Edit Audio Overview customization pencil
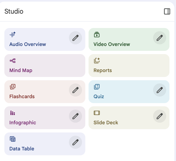The height and width of the screenshot is (161, 176). click(x=75, y=38)
